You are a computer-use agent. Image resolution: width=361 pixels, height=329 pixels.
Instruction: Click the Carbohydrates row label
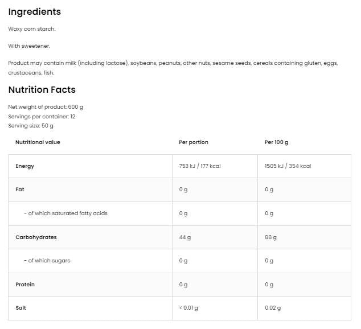tap(36, 237)
